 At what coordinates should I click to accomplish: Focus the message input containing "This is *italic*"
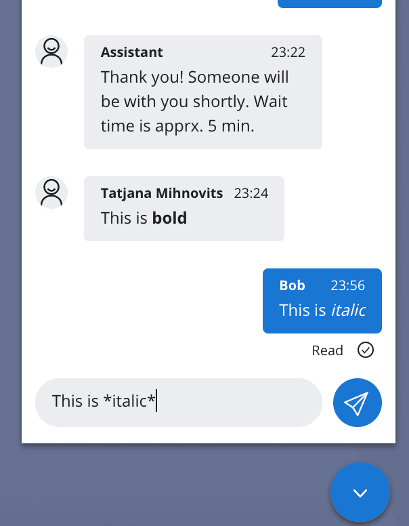point(177,401)
